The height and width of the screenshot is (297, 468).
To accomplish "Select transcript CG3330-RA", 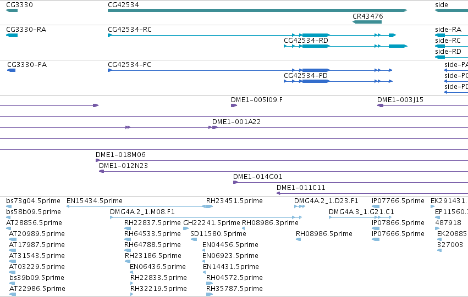I will [x=26, y=30].
